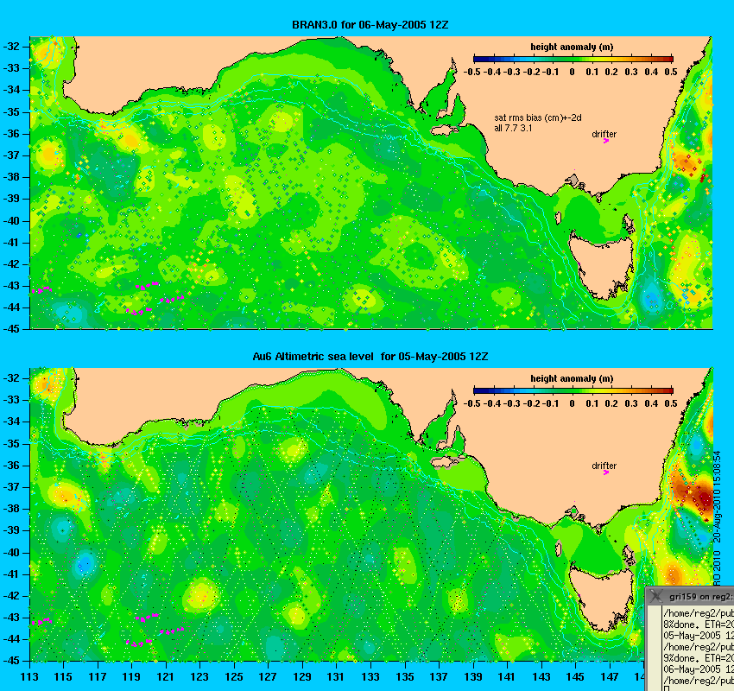The height and width of the screenshot is (691, 734).
Task: Click latitude label -45 on the top panel axis
Action: tap(12, 328)
